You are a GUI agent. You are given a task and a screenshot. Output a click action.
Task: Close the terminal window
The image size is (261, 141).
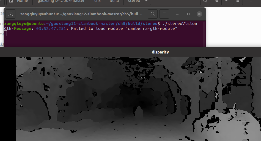199,14
